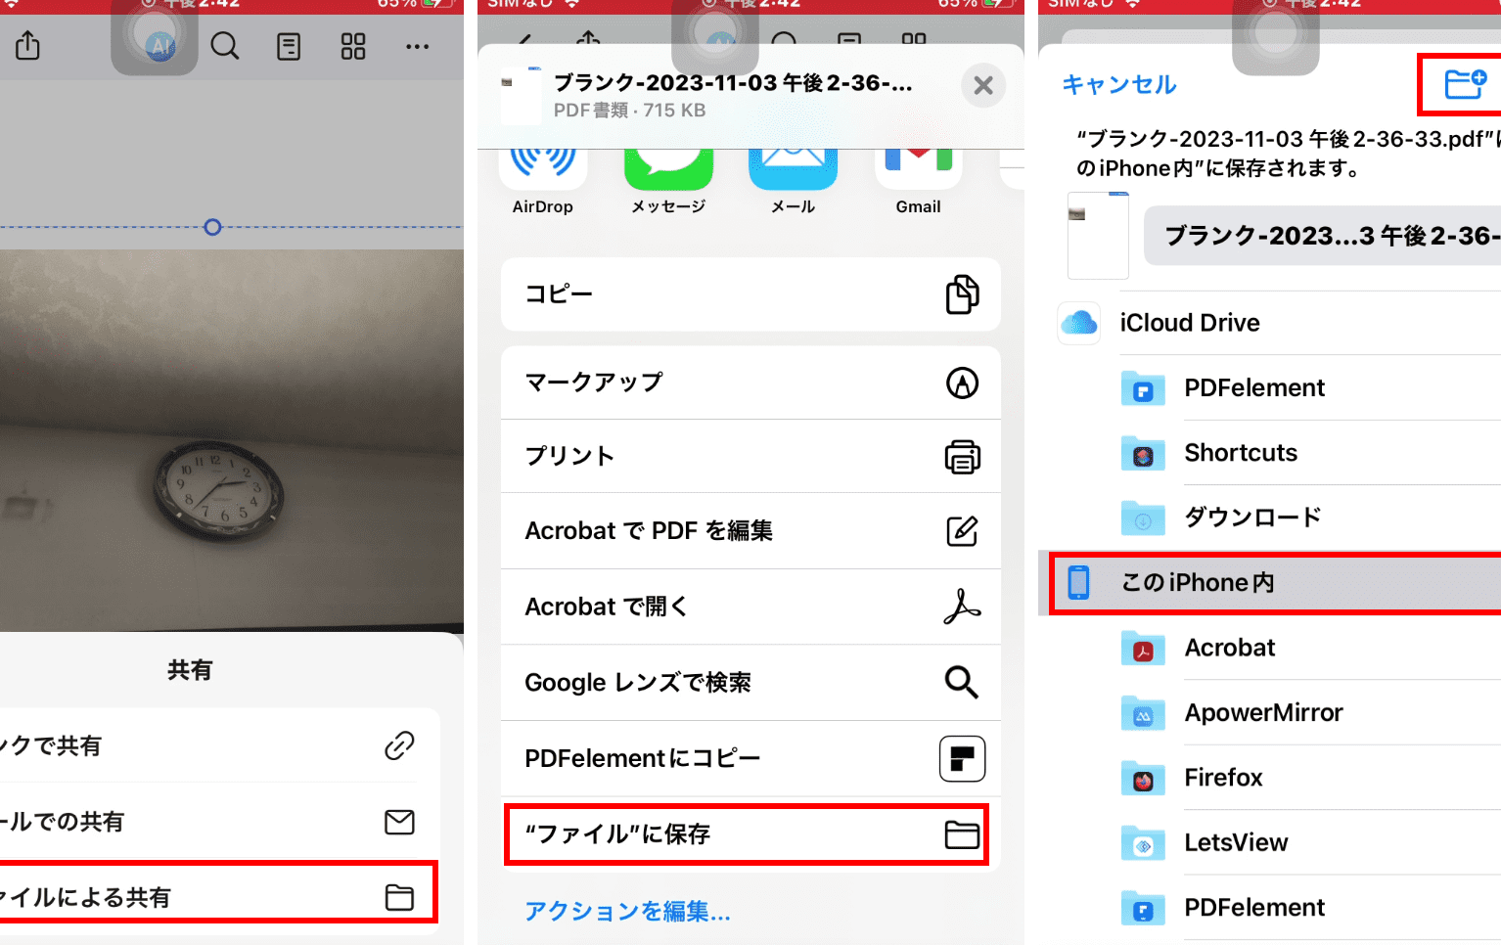Select コピー action

[x=750, y=294]
